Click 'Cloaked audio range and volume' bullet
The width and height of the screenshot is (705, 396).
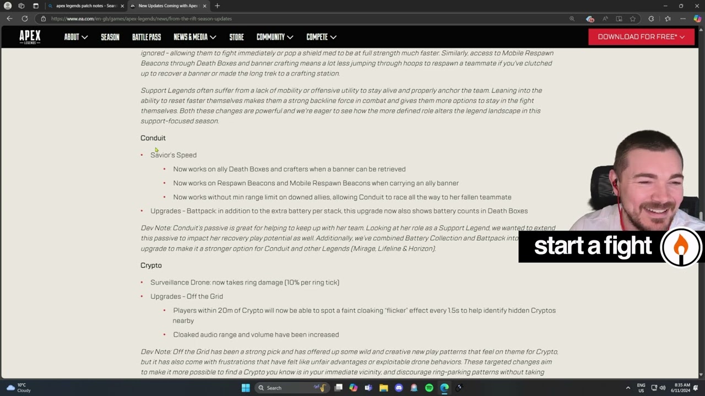[x=256, y=334]
